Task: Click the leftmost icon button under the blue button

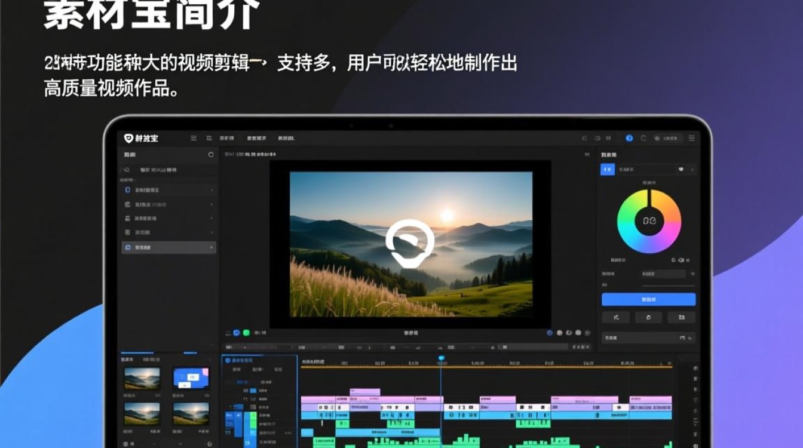Action: (x=615, y=317)
